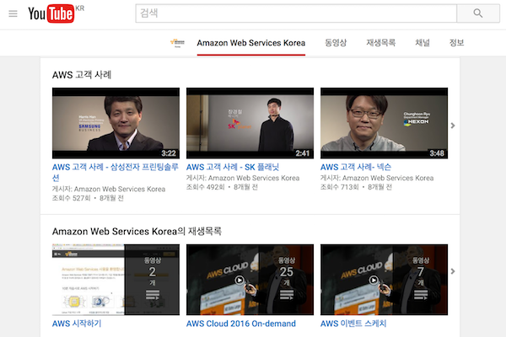Select the Amazon Web Services Korea tab
This screenshot has width=506, height=337.
tap(251, 43)
